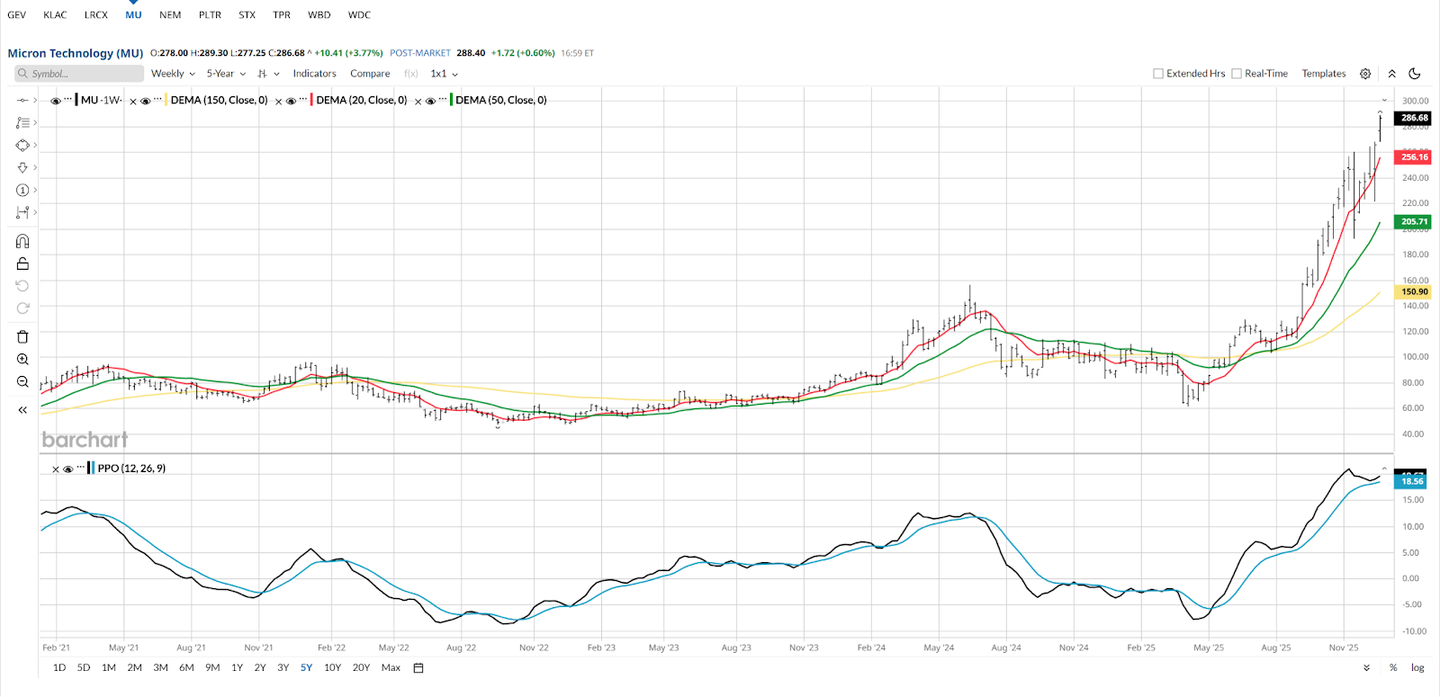Open the bar chart type dropdown

(268, 74)
